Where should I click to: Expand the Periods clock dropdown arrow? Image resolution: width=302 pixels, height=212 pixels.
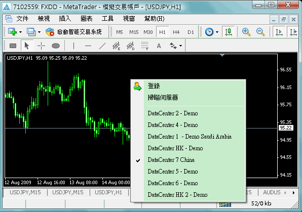(217, 32)
